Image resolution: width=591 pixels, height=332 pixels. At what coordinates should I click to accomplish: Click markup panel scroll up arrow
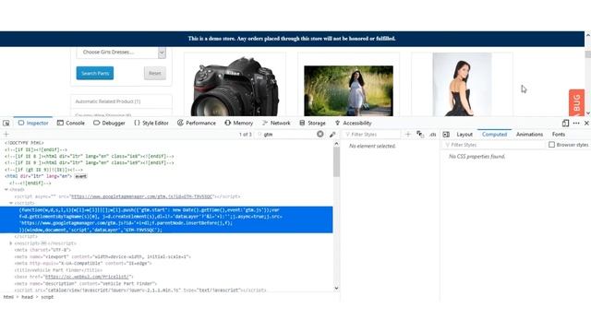(x=336, y=144)
